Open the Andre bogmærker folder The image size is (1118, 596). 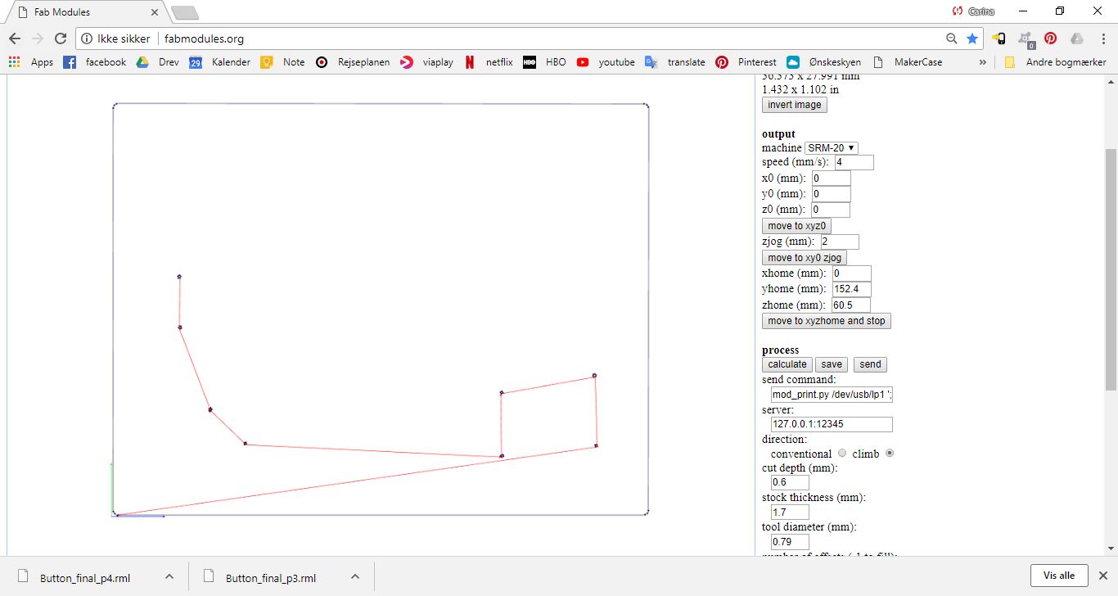tap(1055, 62)
